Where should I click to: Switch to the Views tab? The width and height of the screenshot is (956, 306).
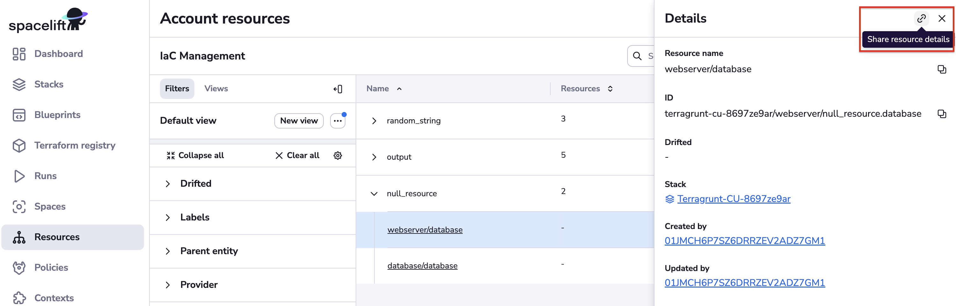pos(216,88)
